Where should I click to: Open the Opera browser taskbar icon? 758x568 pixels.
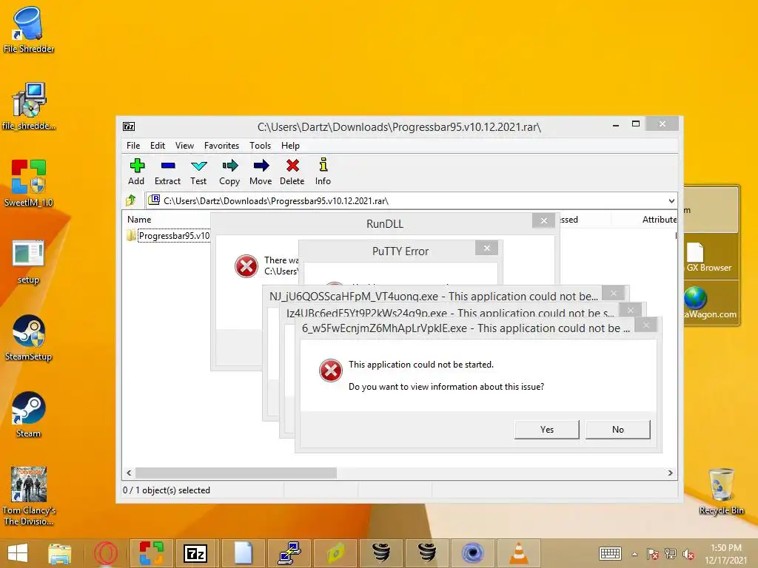click(106, 553)
